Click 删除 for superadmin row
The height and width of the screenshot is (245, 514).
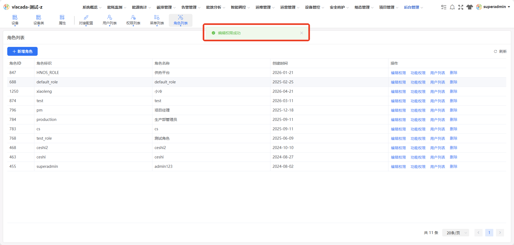coord(454,167)
